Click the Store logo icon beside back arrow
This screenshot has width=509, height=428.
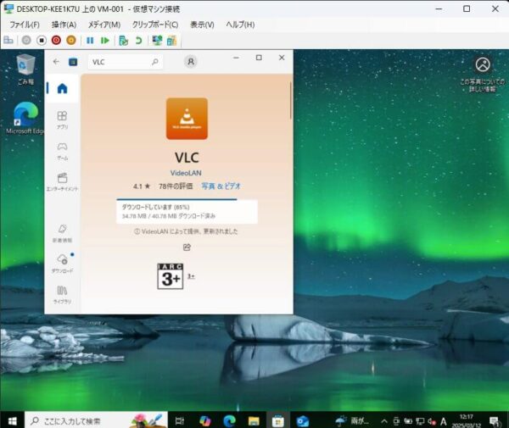click(x=73, y=62)
